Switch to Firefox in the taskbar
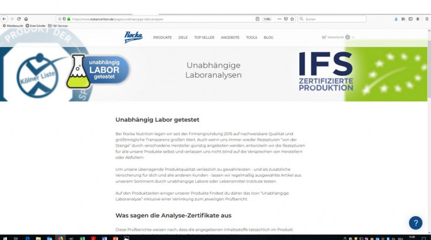431x240 pixels. [60, 238]
